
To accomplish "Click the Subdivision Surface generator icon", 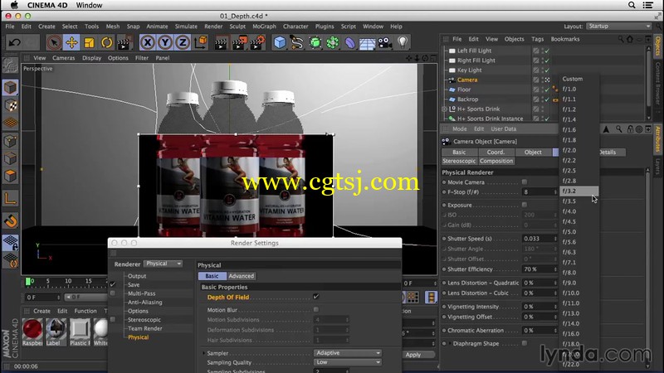I will click(x=315, y=42).
